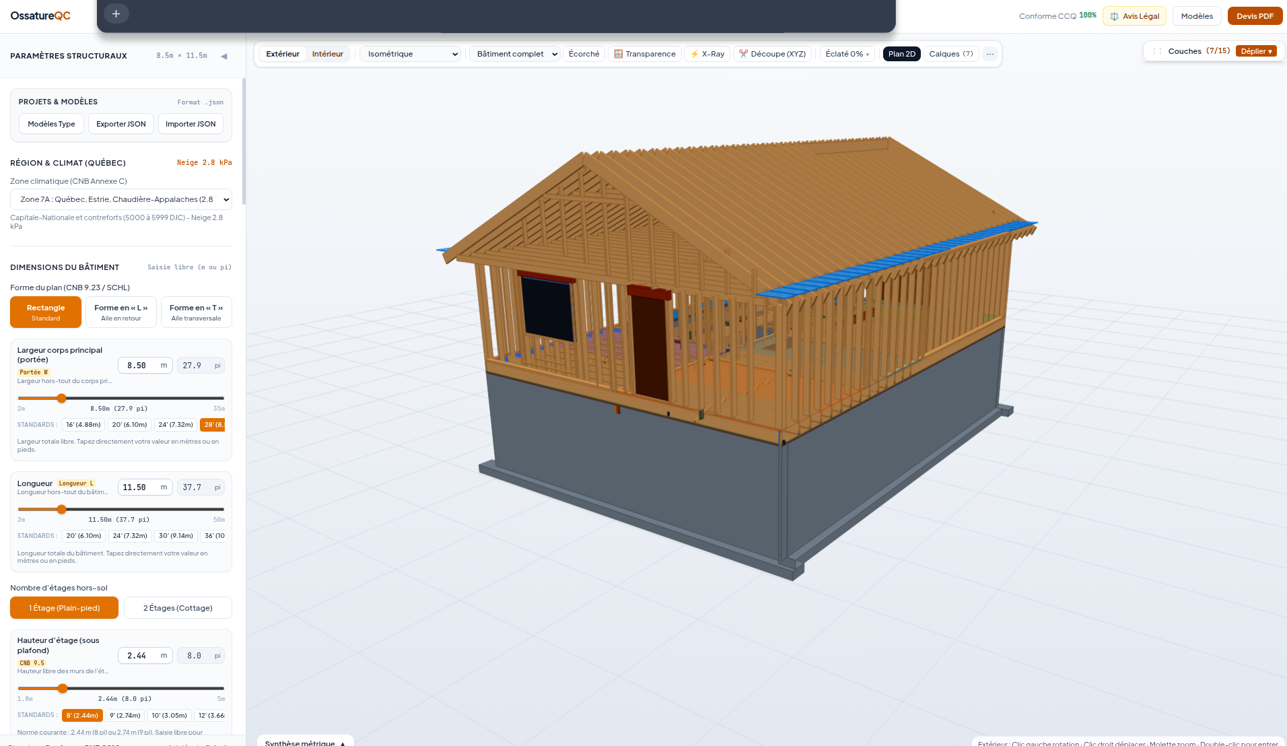
Task: Click the plus new tab button
Action: [116, 13]
